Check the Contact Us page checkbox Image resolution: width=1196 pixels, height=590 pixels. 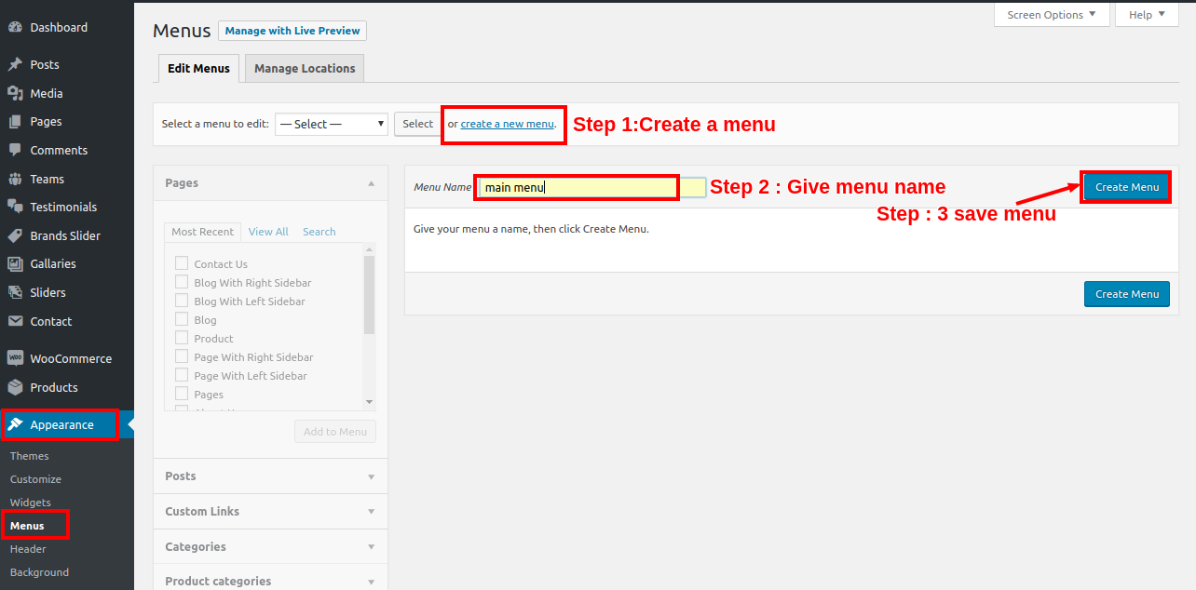pos(182,263)
